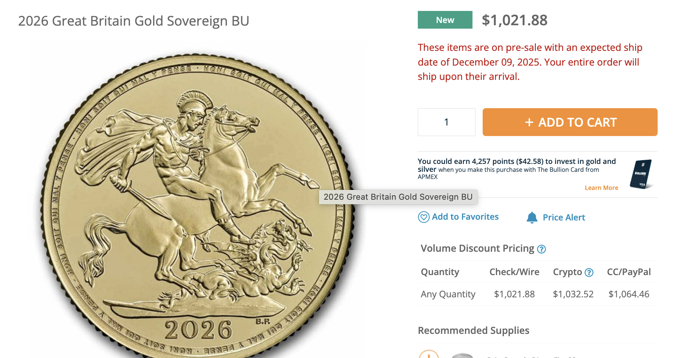Click the Check/Wire column header
This screenshot has width=678, height=358.
[x=514, y=272]
